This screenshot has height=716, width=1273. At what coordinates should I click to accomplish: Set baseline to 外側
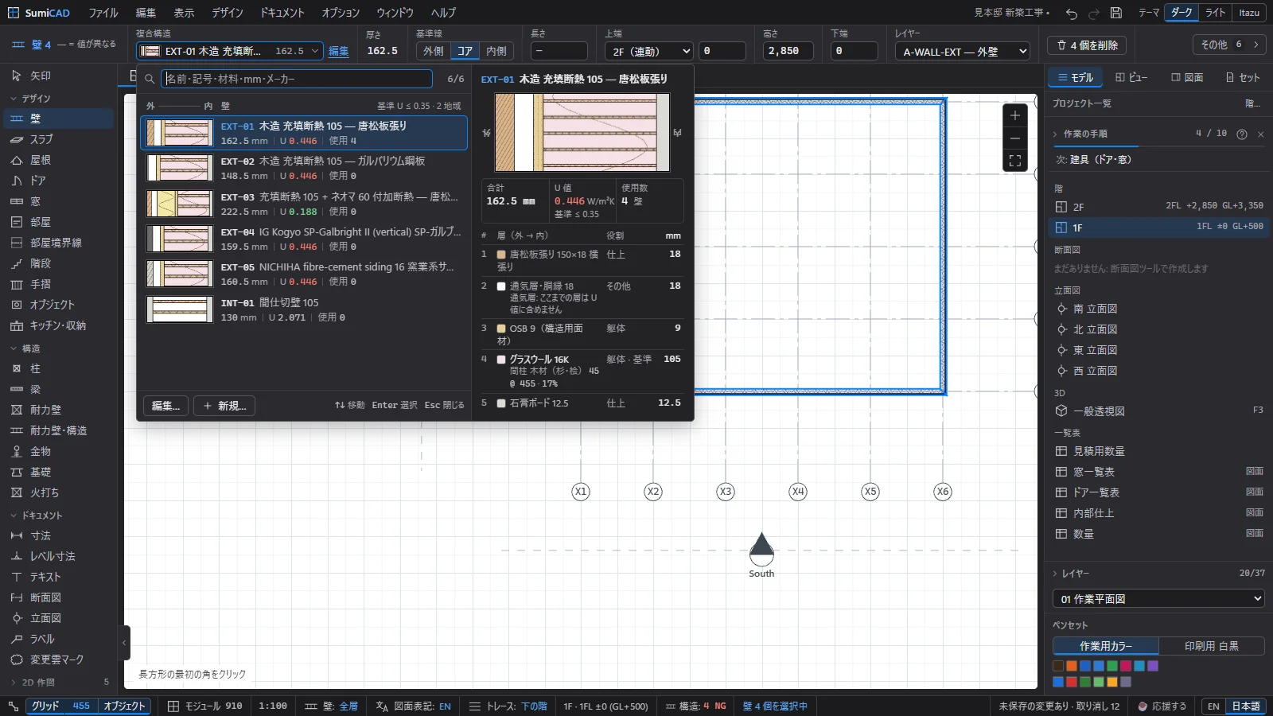(434, 51)
